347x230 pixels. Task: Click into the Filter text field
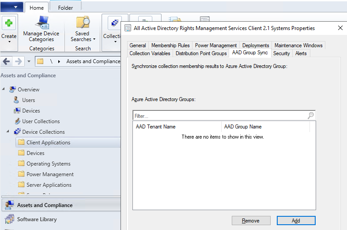[219, 116]
